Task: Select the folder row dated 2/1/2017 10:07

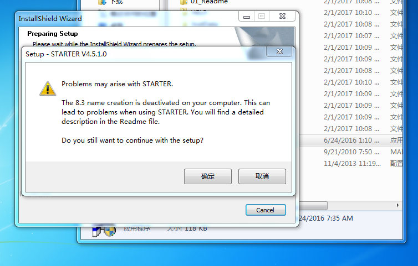Action: click(x=350, y=35)
